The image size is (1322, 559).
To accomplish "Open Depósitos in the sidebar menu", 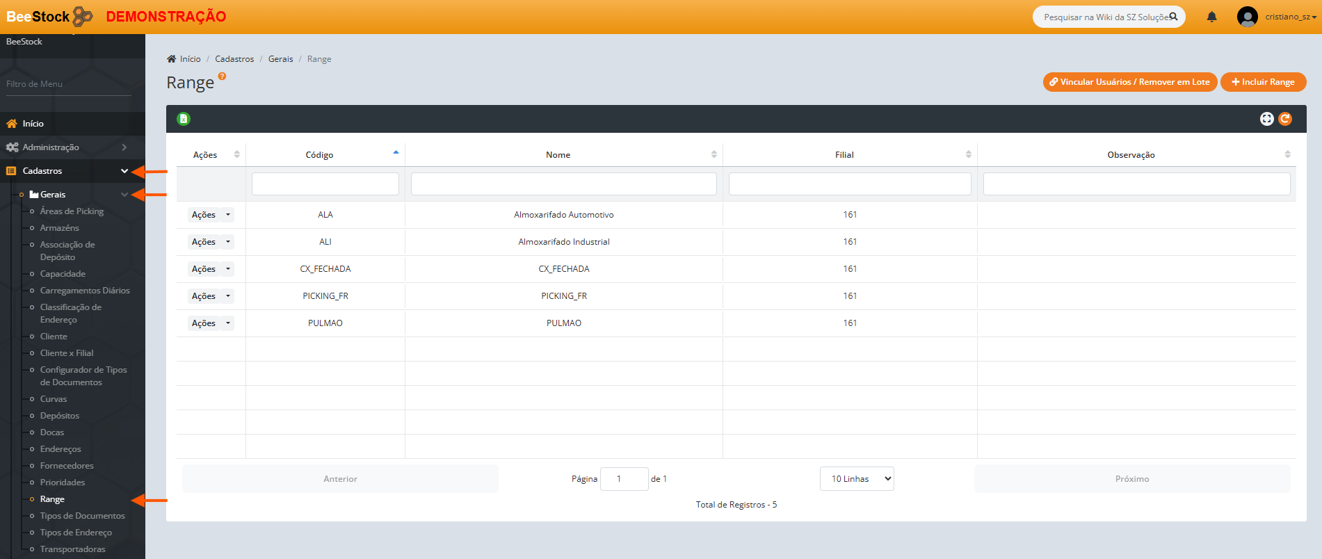I will pos(60,416).
